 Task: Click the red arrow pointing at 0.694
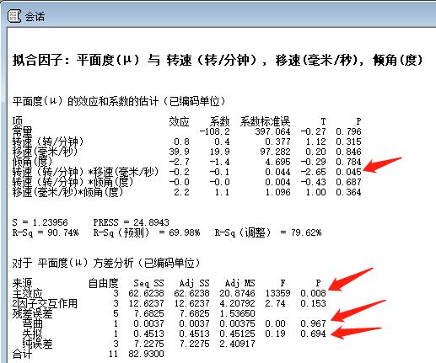356,332
